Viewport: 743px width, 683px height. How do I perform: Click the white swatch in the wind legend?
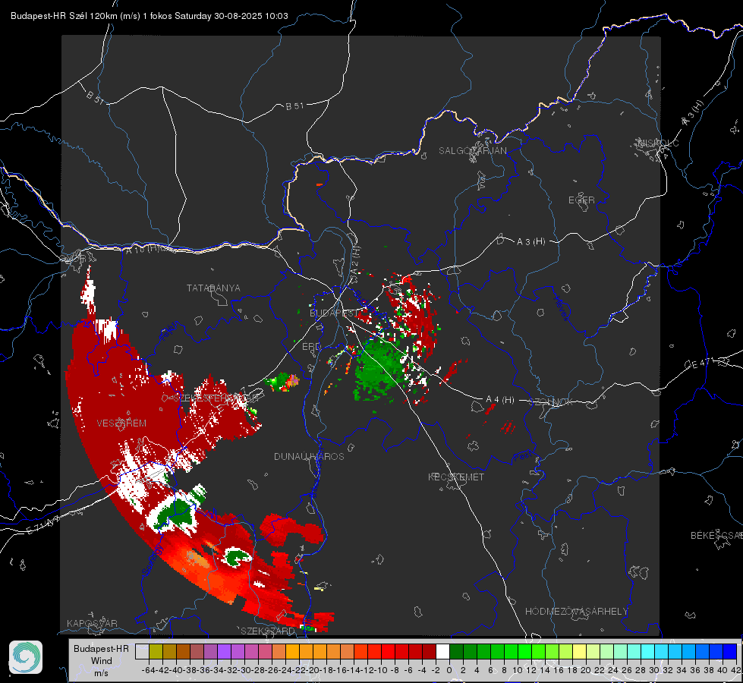click(442, 651)
